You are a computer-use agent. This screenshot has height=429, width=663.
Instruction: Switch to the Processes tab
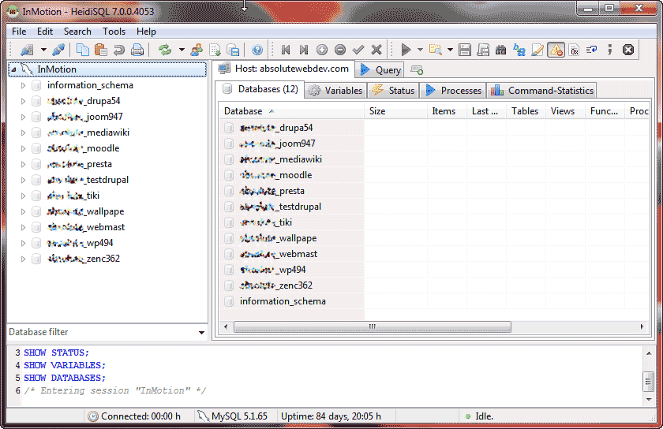click(x=453, y=91)
